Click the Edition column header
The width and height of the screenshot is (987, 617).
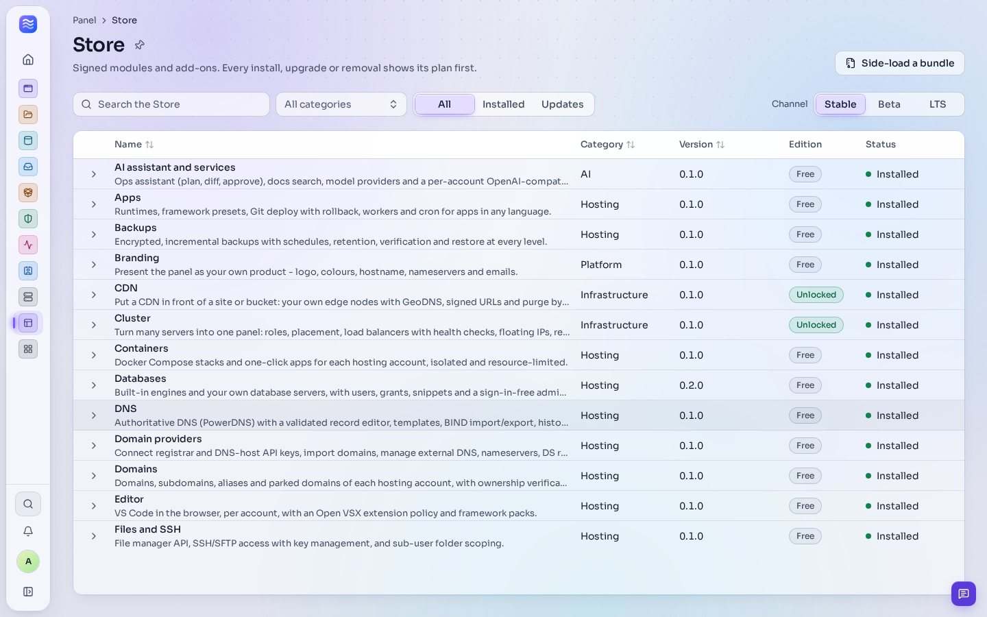[x=805, y=145]
